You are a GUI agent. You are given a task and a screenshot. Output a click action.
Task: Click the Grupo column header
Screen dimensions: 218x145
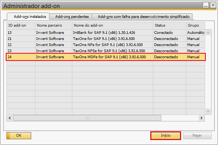pyautogui.click(x=195, y=25)
